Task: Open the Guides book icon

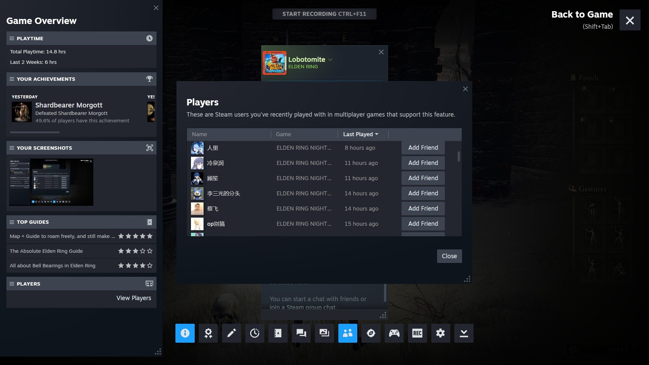Action: coord(278,333)
